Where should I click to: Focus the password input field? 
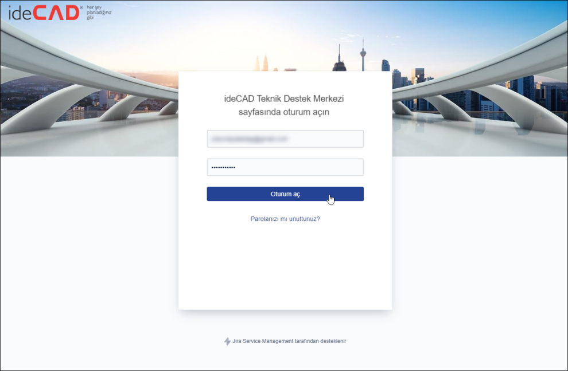pos(285,167)
